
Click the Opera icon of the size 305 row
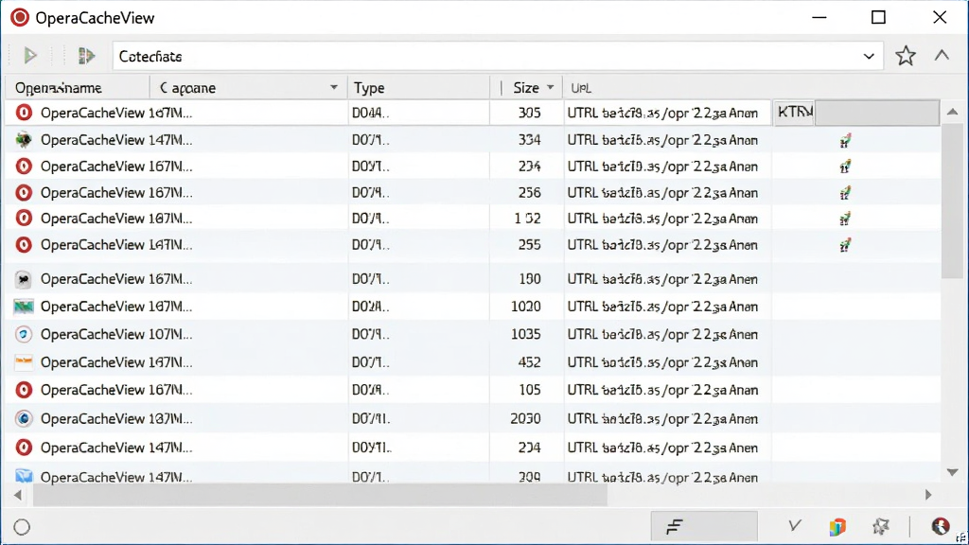click(x=24, y=113)
